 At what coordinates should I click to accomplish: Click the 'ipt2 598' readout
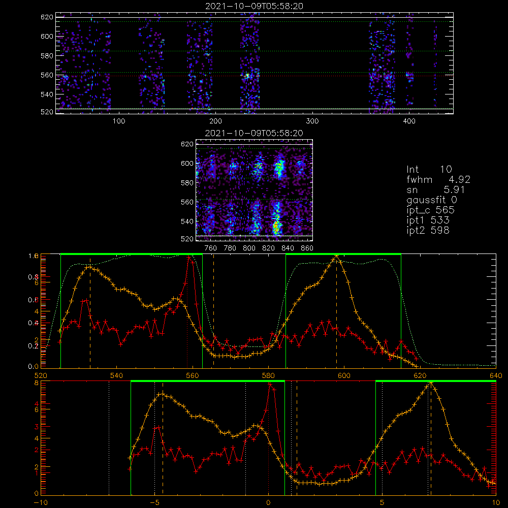point(428,230)
